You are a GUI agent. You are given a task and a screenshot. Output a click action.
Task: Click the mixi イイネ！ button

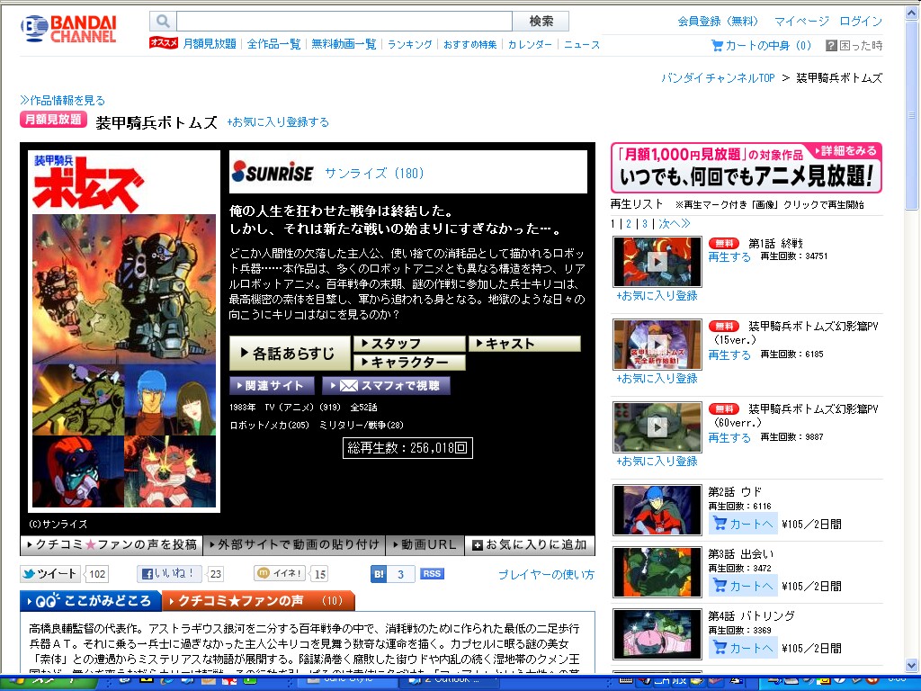pos(281,573)
